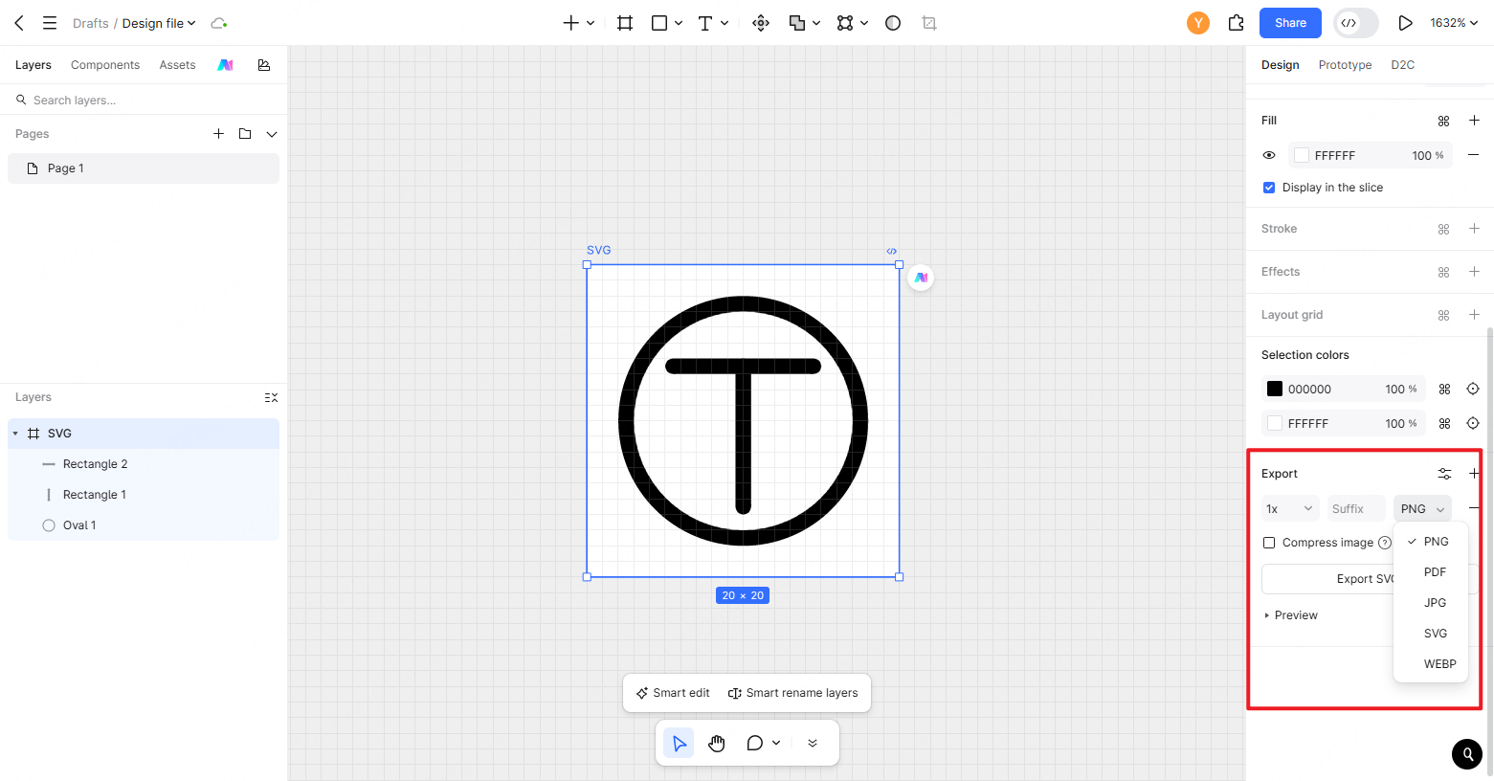Image resolution: width=1494 pixels, height=781 pixels.
Task: Switch to Components tab
Action: (105, 65)
